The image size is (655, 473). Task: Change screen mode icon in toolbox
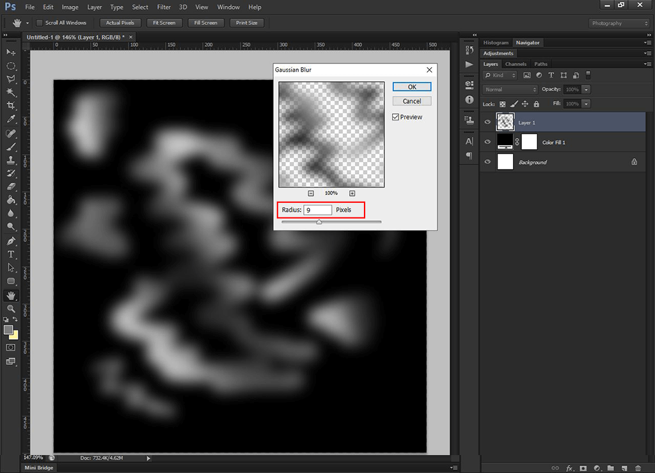click(x=11, y=362)
